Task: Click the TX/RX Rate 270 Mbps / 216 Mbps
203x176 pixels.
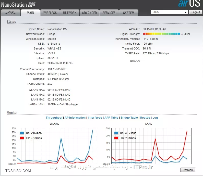Action: [156, 53]
